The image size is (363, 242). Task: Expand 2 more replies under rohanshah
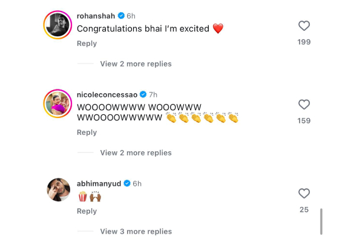point(136,64)
